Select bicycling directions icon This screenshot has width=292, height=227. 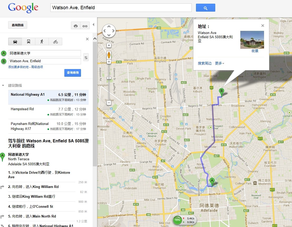[x=55, y=42]
